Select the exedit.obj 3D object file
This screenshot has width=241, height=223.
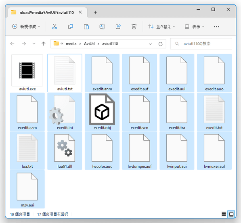point(102,112)
